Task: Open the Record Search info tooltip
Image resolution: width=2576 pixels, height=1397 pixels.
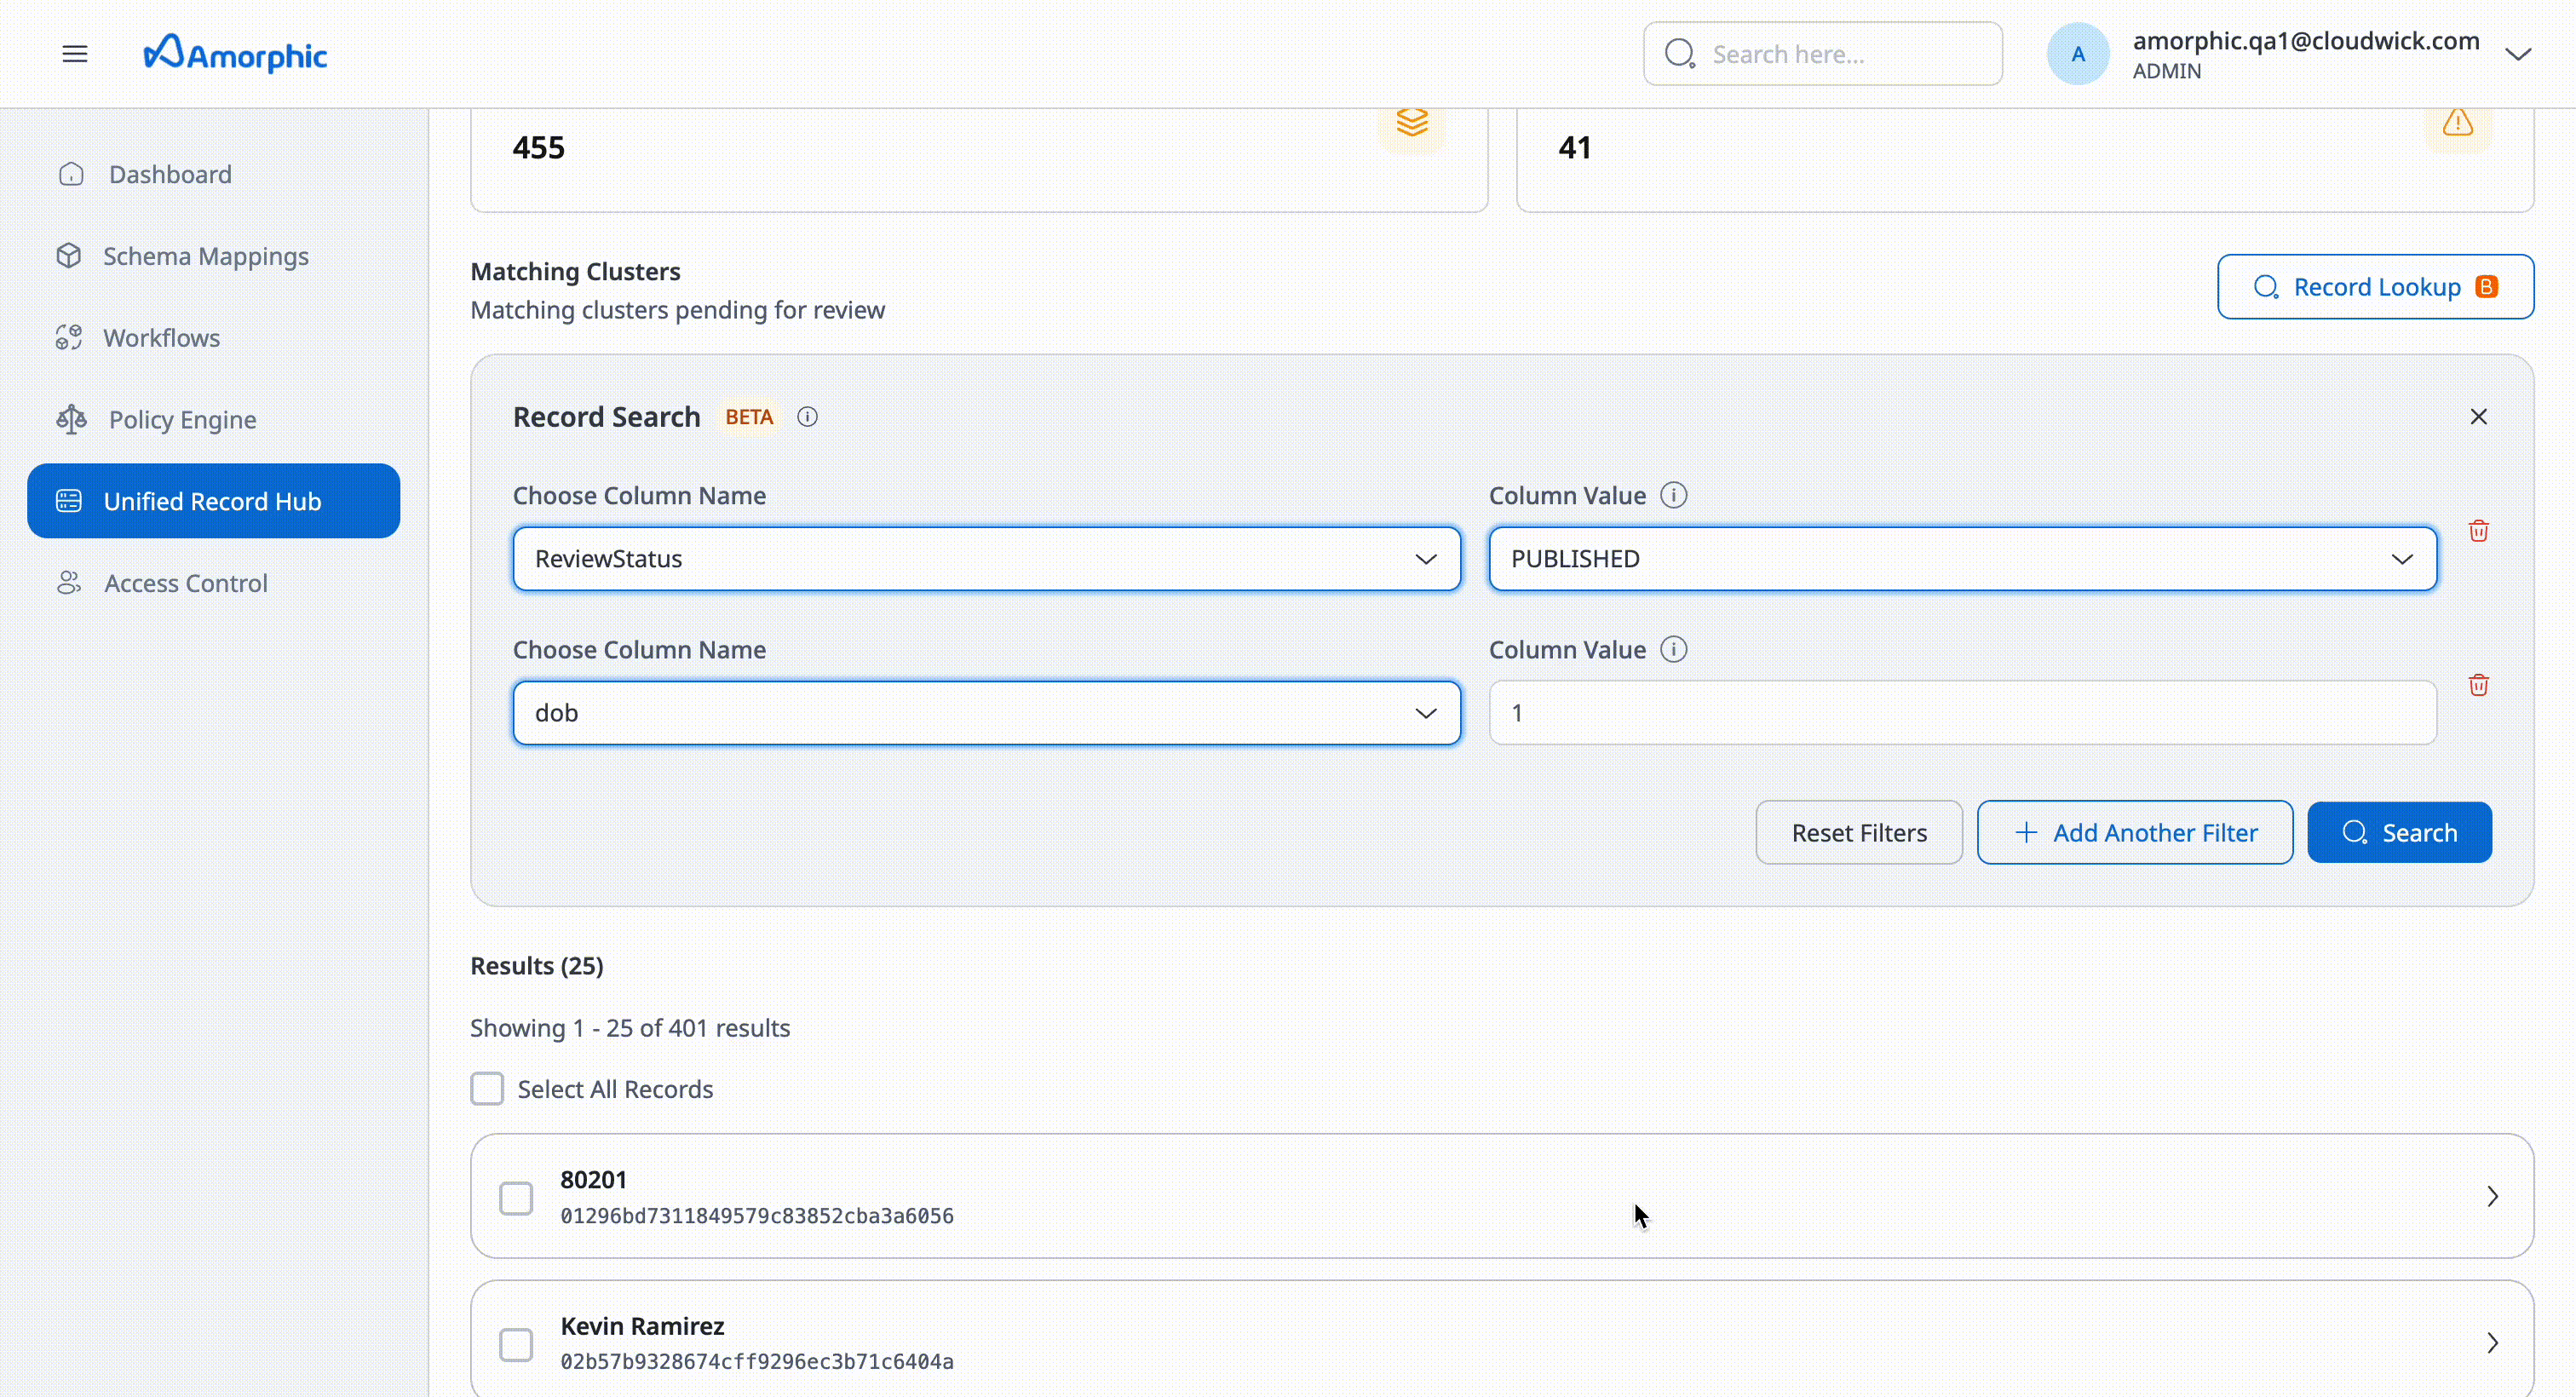Action: pyautogui.click(x=807, y=417)
